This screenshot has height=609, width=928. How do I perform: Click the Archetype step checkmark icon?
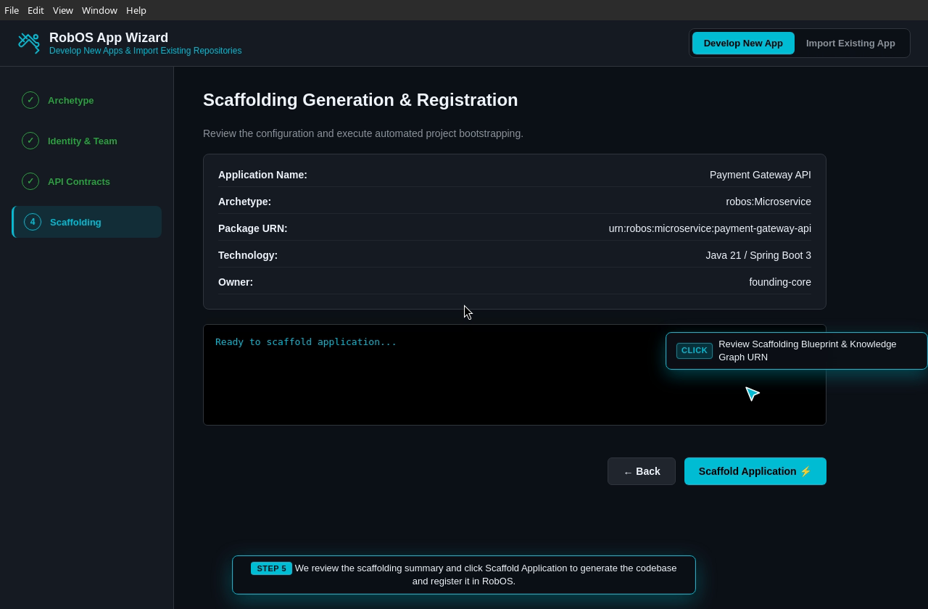pyautogui.click(x=30, y=100)
